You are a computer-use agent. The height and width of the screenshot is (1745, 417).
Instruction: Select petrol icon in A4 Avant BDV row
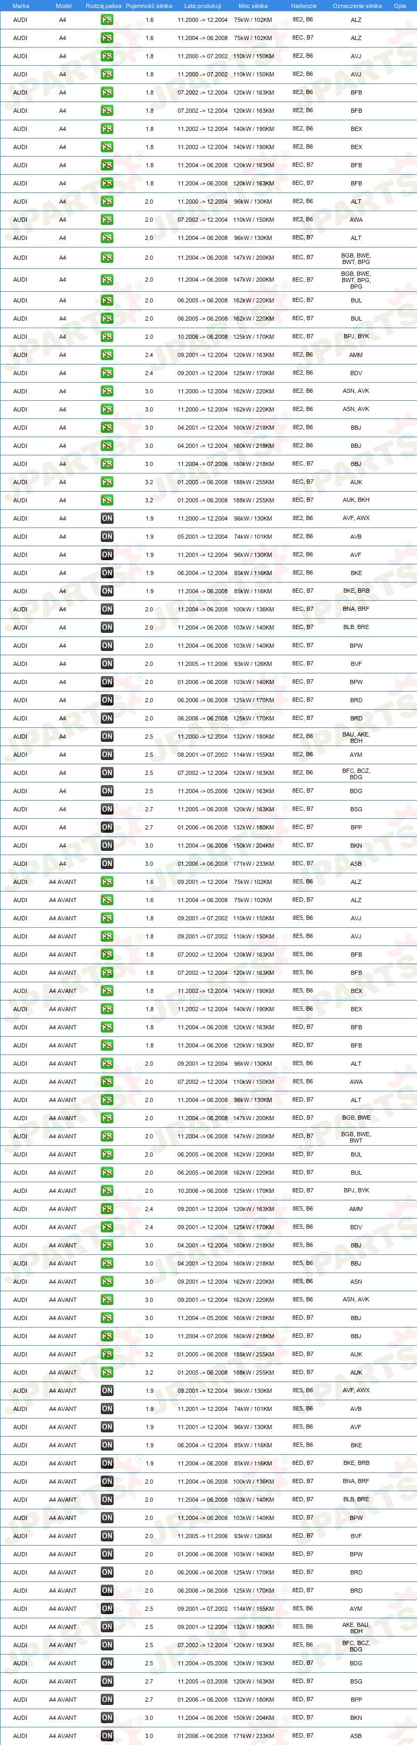pyautogui.click(x=107, y=1227)
